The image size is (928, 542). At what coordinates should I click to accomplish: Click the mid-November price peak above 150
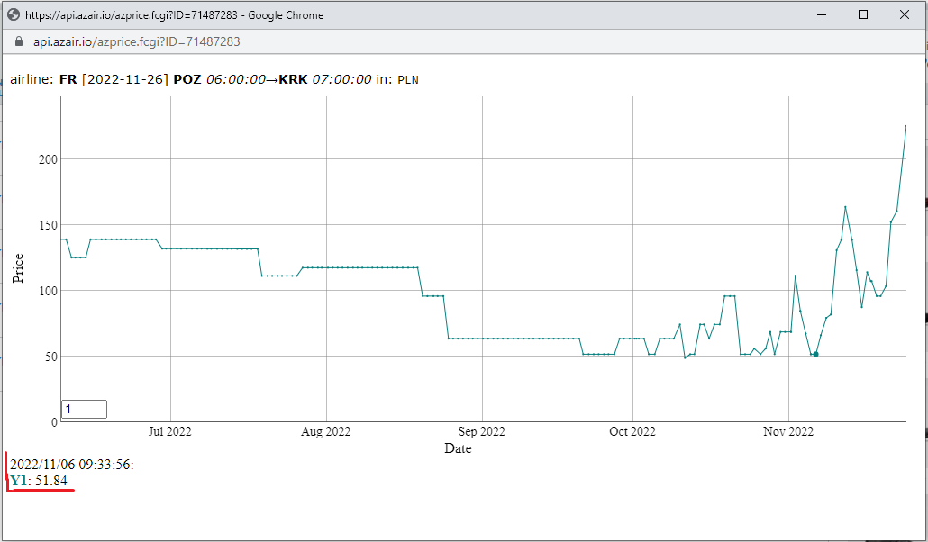(x=845, y=206)
